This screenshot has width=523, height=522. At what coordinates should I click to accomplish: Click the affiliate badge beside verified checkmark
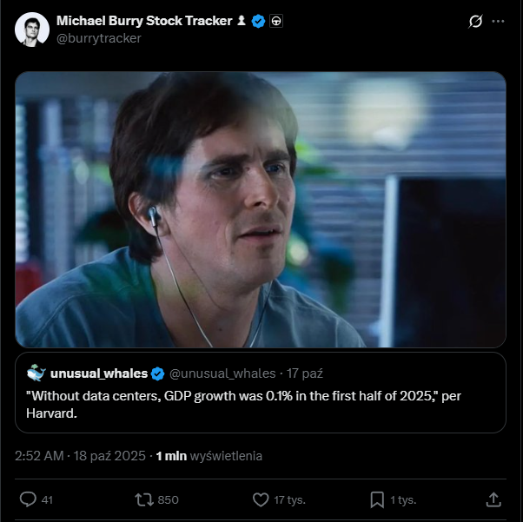coord(276,21)
